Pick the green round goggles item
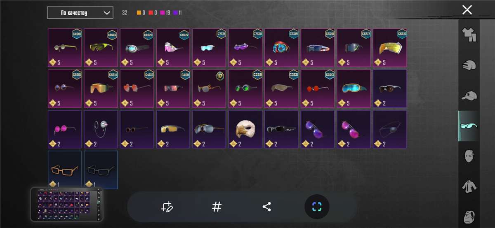495x228 pixels. tap(245, 88)
